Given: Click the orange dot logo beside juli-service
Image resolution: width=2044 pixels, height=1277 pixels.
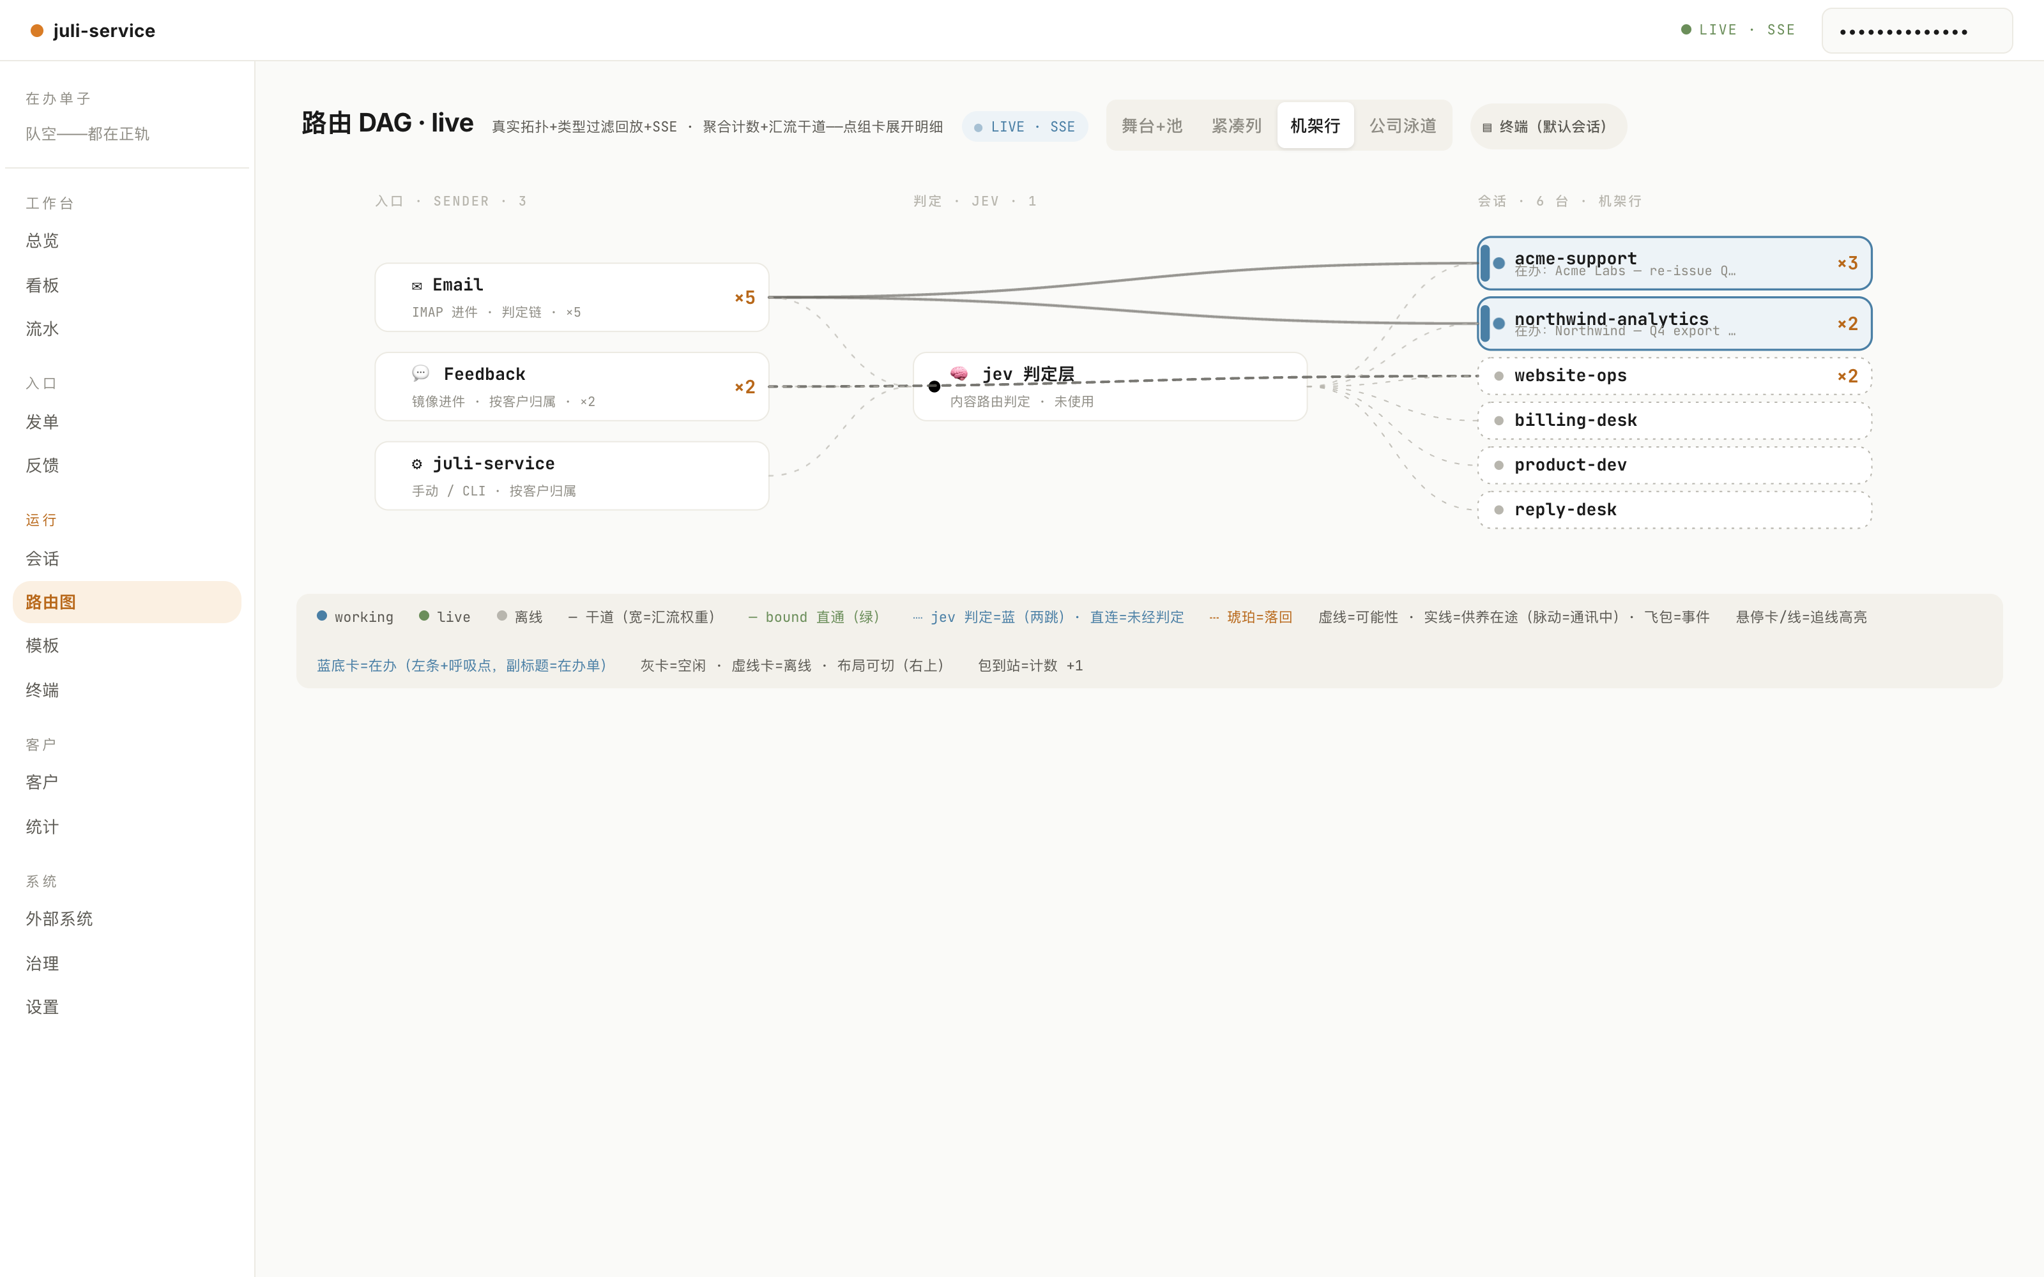Looking at the screenshot, I should coord(37,31).
